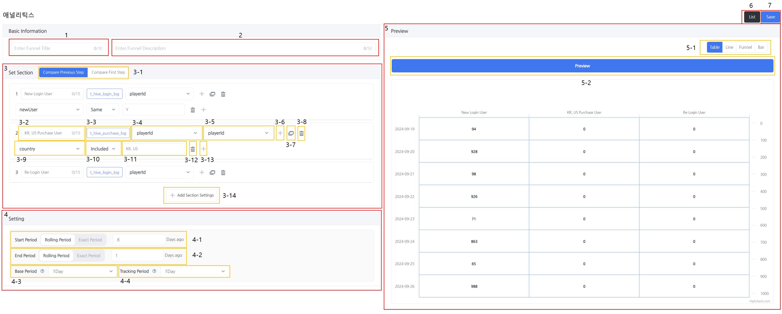The height and width of the screenshot is (314, 782).
Task: Delete the country filter condition row
Action: click(193, 149)
